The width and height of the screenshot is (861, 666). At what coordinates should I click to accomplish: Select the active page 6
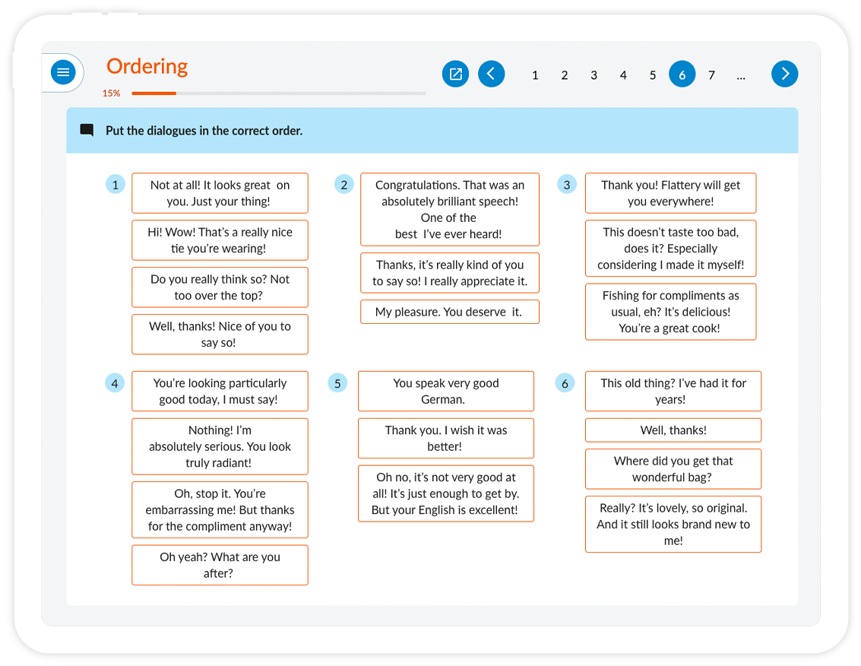point(682,75)
